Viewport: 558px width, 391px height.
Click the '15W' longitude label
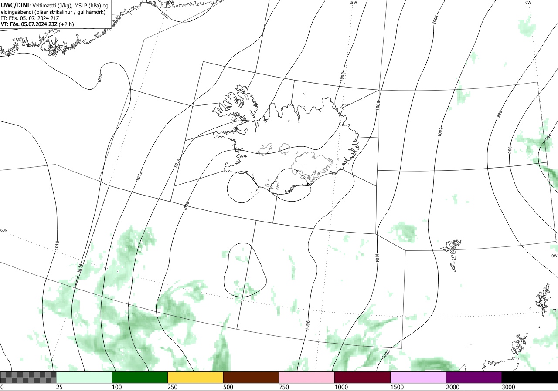pos(353,2)
